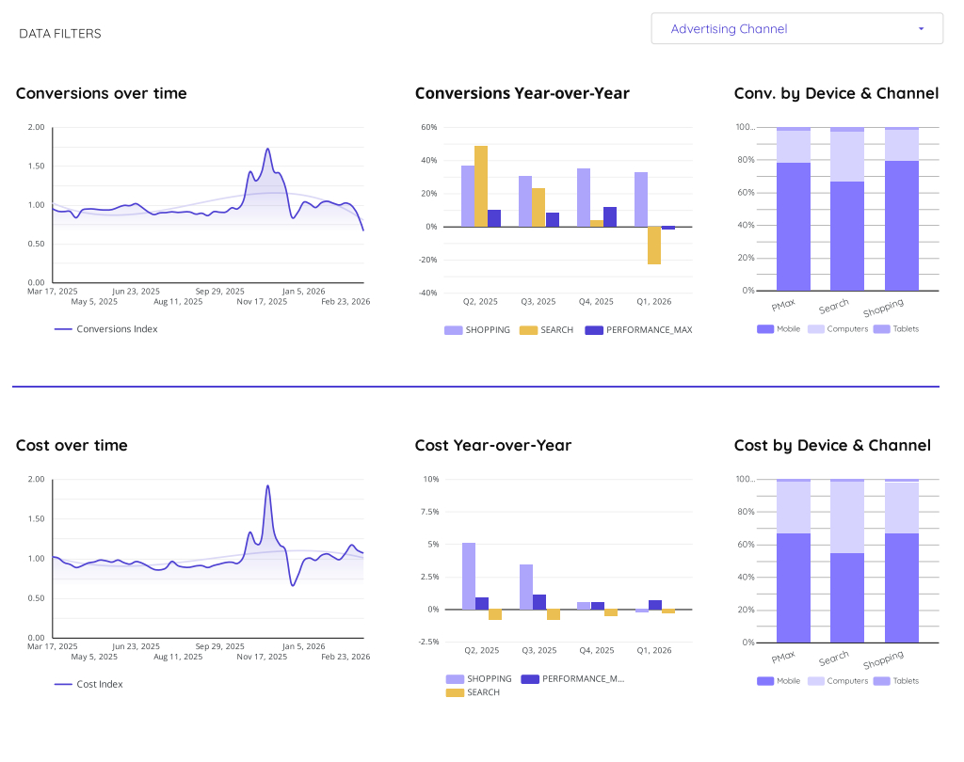Viewport: 964px width, 762px height.
Task: Click the Q1 2026 Performance Max bar in Cost Year-over-Year
Action: click(x=655, y=605)
